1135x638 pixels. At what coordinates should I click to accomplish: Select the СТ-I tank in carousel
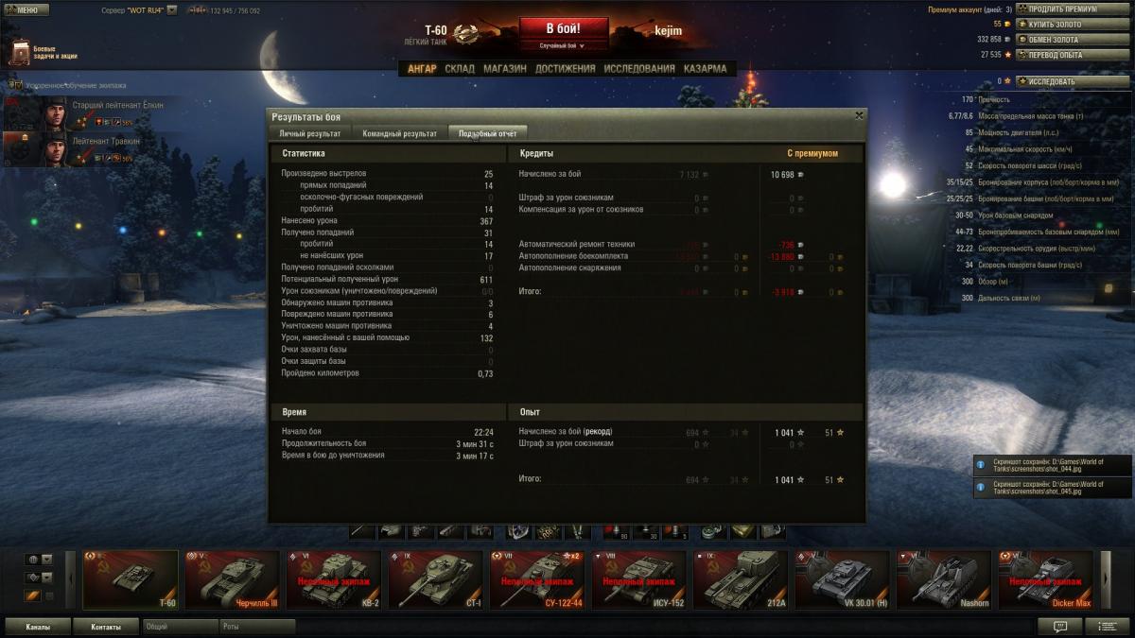(436, 580)
